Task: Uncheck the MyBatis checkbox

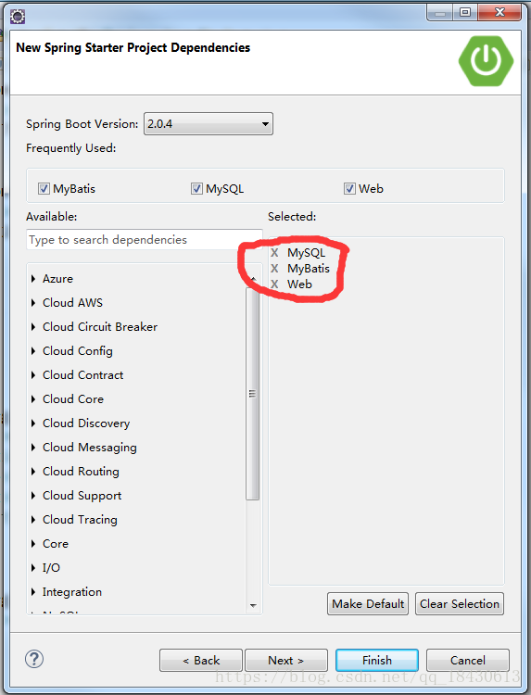Action: 44,189
